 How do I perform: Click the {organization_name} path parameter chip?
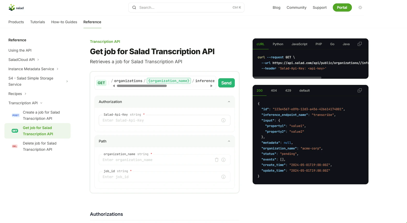(x=169, y=81)
